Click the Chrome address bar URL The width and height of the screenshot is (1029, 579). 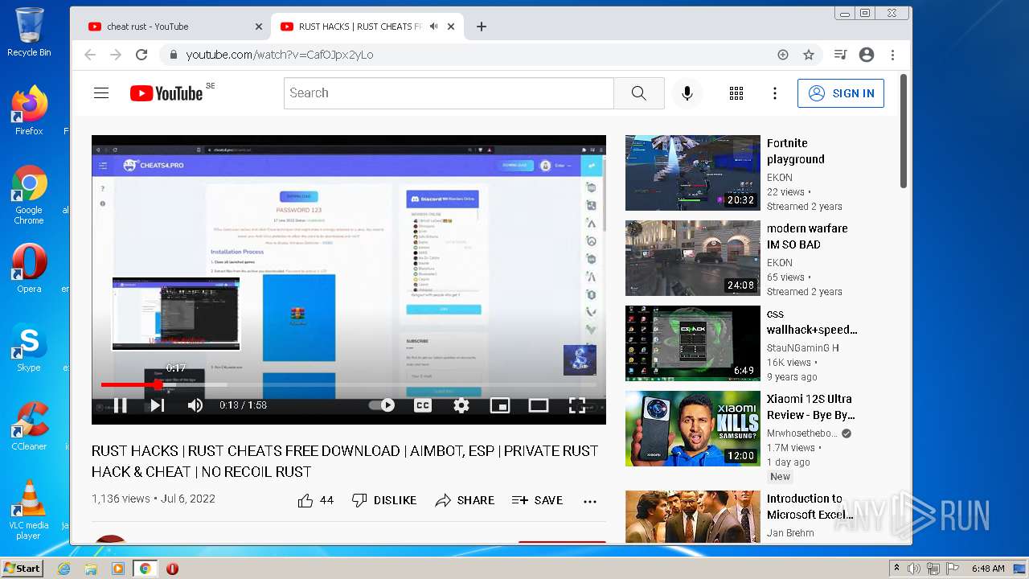coord(280,55)
